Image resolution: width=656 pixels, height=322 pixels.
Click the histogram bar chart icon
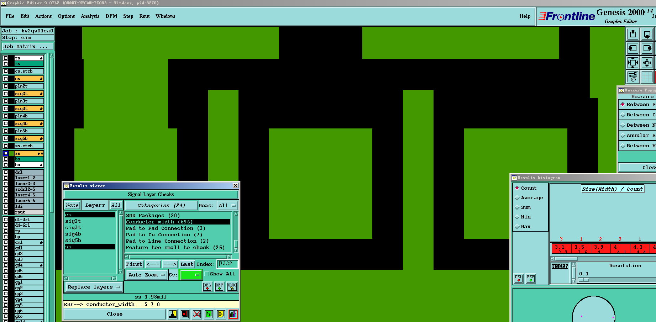click(233, 314)
